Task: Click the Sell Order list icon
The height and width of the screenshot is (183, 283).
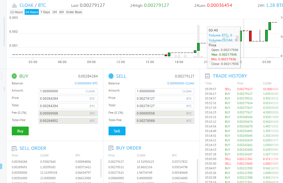Action: 14,148
